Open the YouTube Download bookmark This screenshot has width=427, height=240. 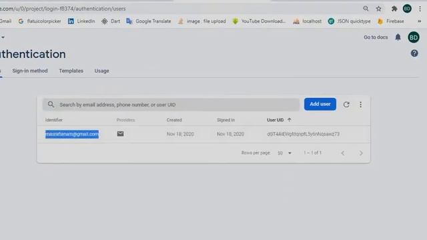pyautogui.click(x=259, y=21)
